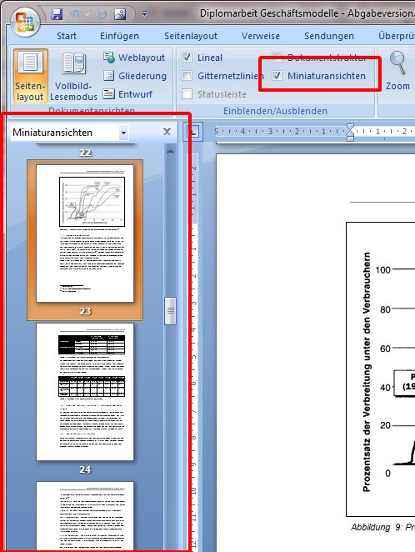
Task: Redo action in quick access toolbar
Action: (102, 14)
